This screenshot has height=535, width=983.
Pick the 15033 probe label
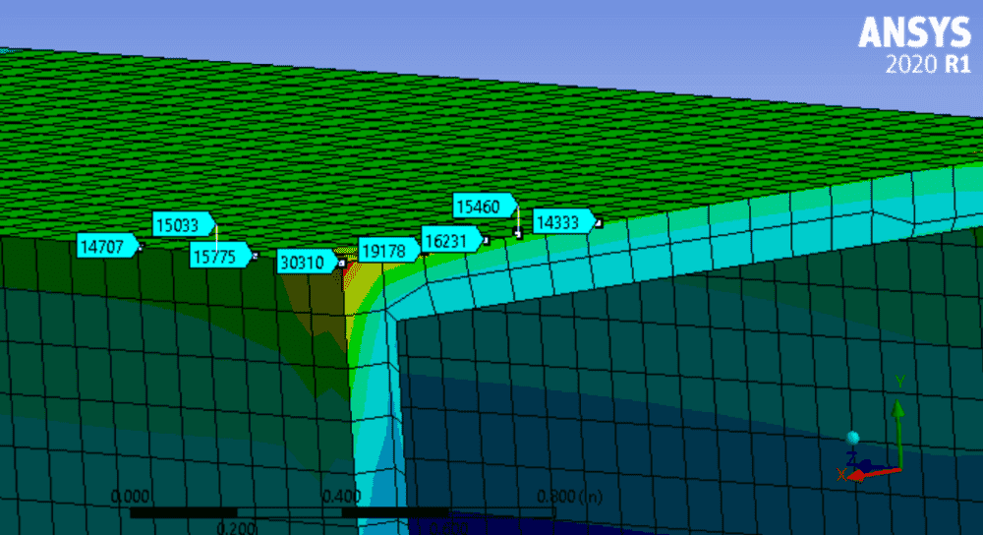[182, 224]
